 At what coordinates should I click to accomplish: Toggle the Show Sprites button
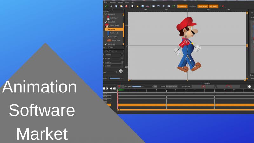tap(203, 6)
